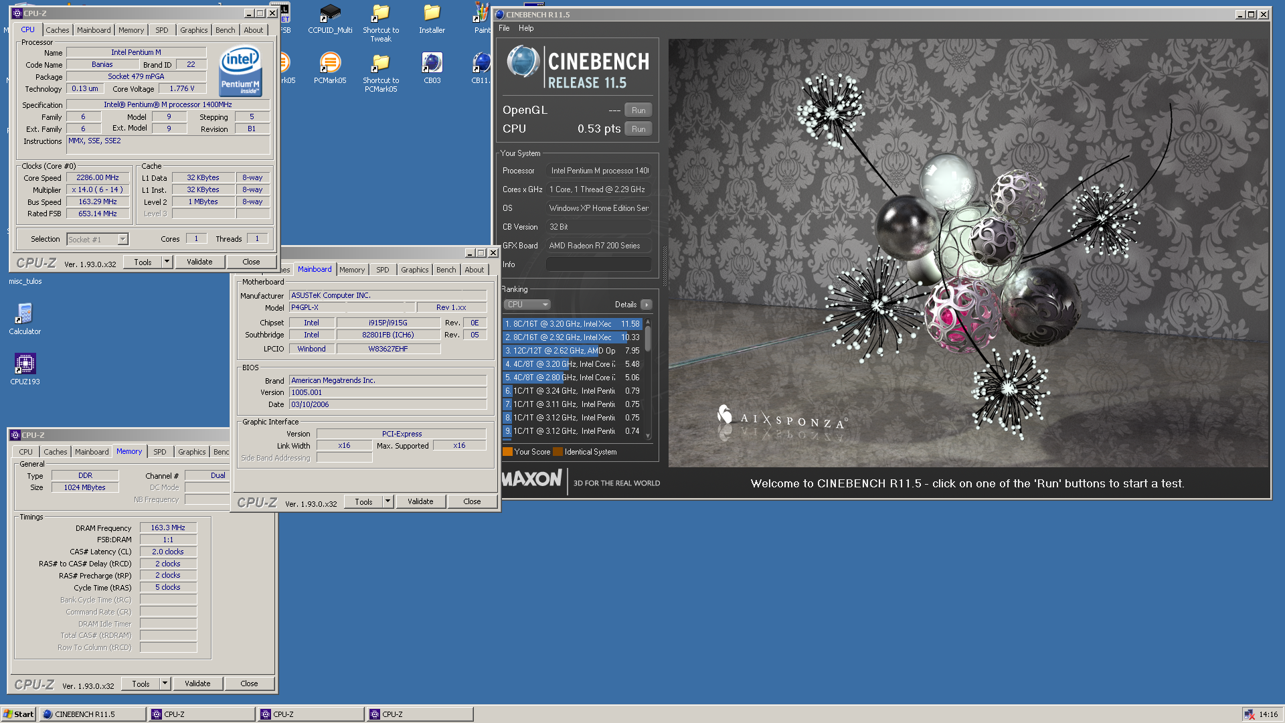The height and width of the screenshot is (723, 1285).
Task: Click the Intel Pentium M logo
Action: point(240,70)
